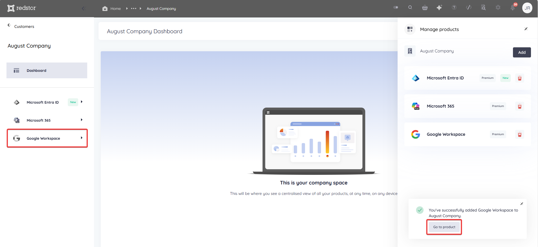Viewport: 538px width, 247px height.
Task: Expand Google Workspace sidebar arrow
Action: pos(82,138)
